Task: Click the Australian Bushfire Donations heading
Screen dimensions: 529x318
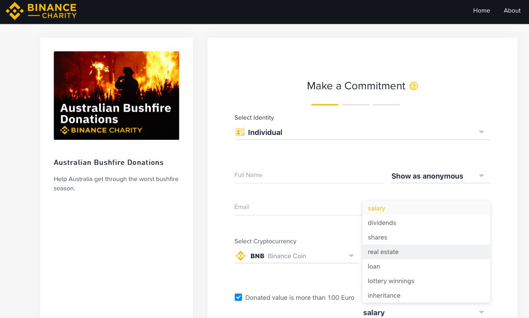Action: pos(109,162)
